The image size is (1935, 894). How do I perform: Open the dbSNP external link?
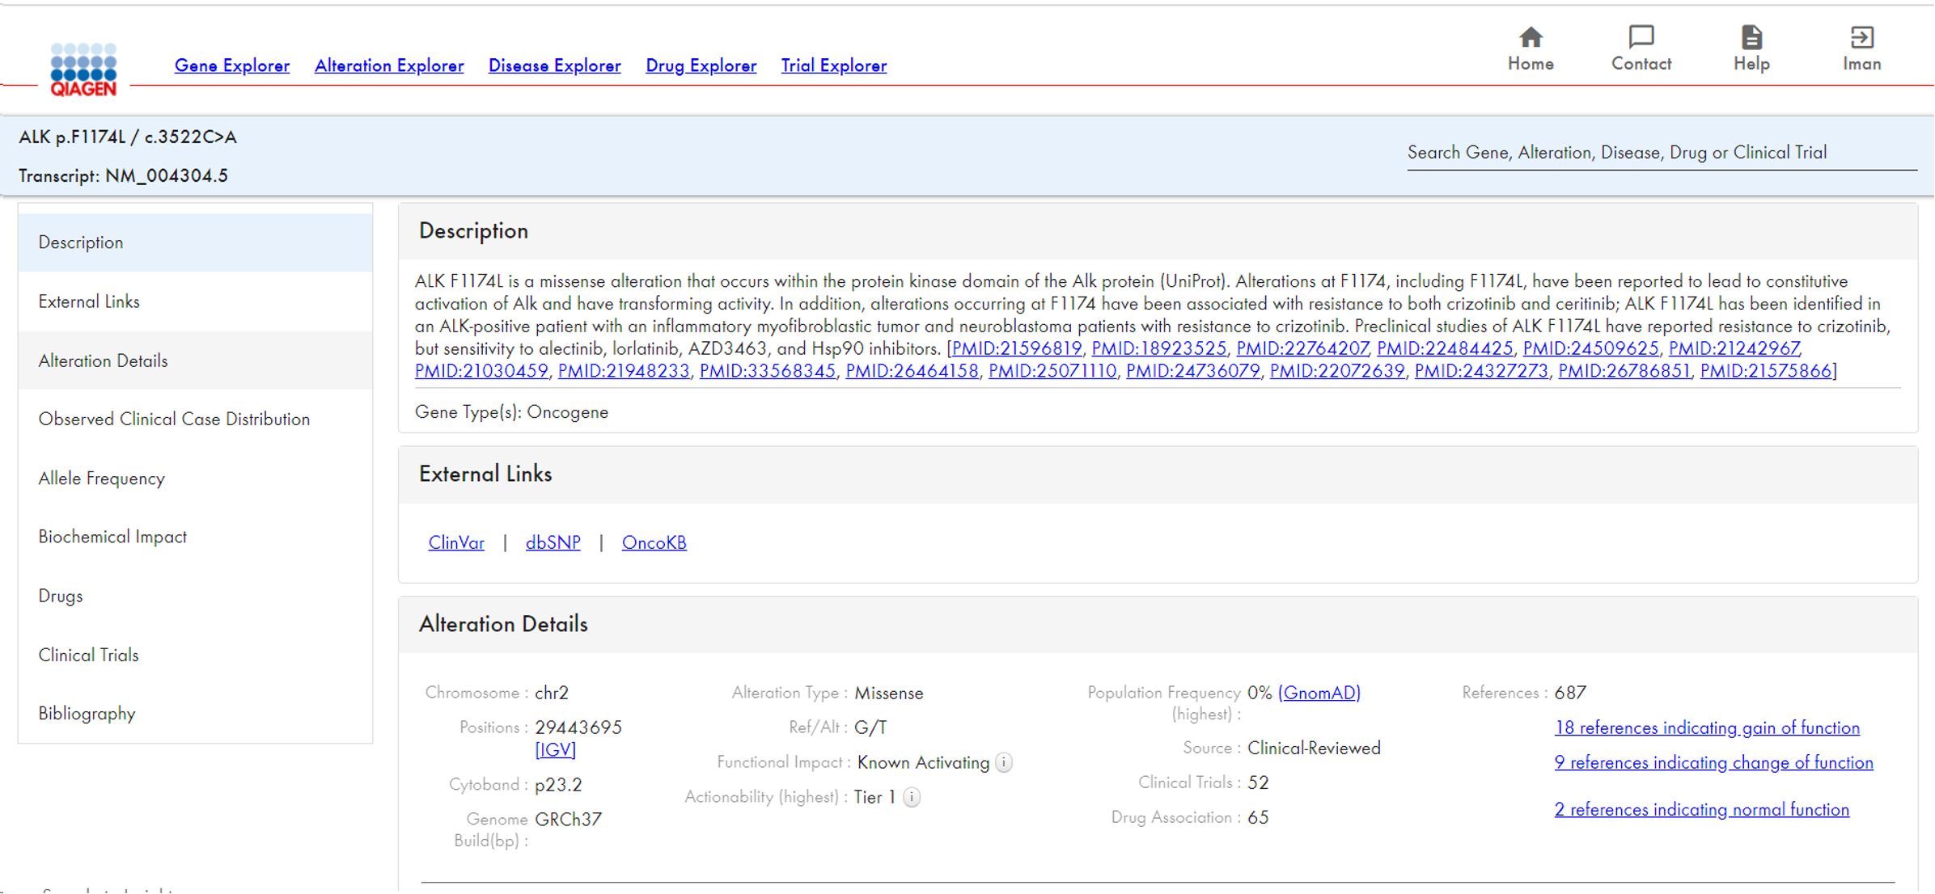coord(553,542)
